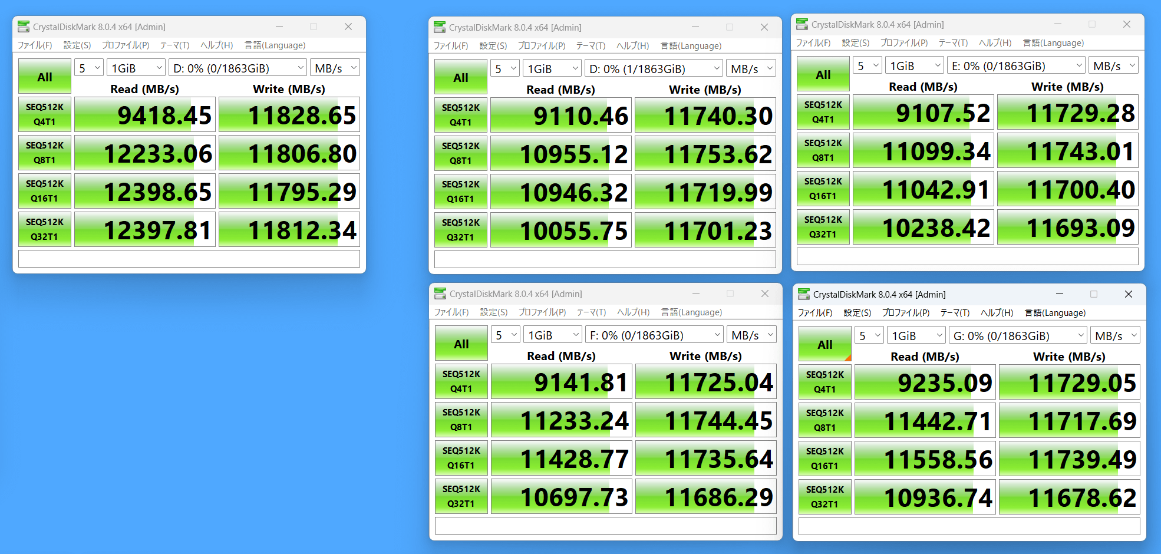Open ヘルプ(H) menu in F: drive window
1161x554 pixels.
click(x=634, y=312)
